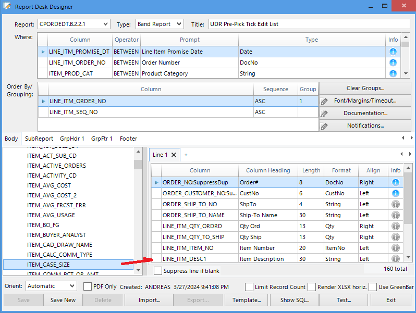Click scroll down arrow of Where grid

click(406, 73)
